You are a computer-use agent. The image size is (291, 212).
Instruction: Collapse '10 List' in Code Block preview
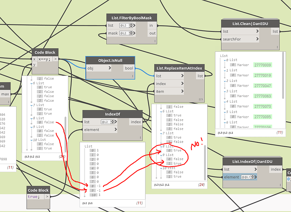[x=31, y=140]
